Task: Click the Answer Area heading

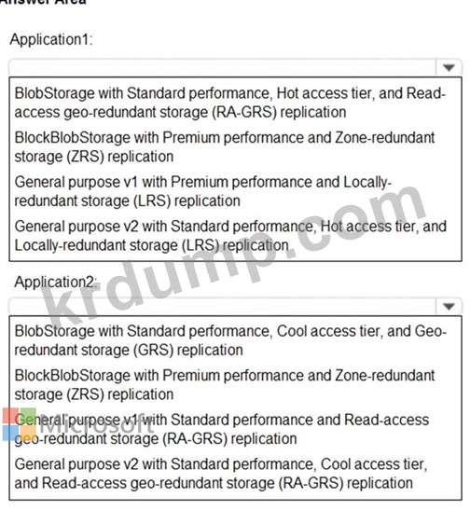Action: (43, 2)
